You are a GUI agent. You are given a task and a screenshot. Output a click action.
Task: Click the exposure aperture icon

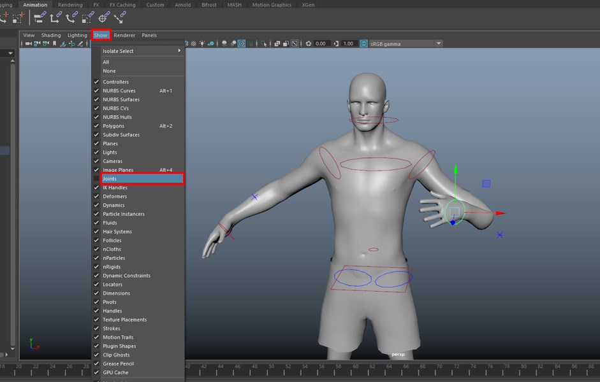pyautogui.click(x=309, y=43)
